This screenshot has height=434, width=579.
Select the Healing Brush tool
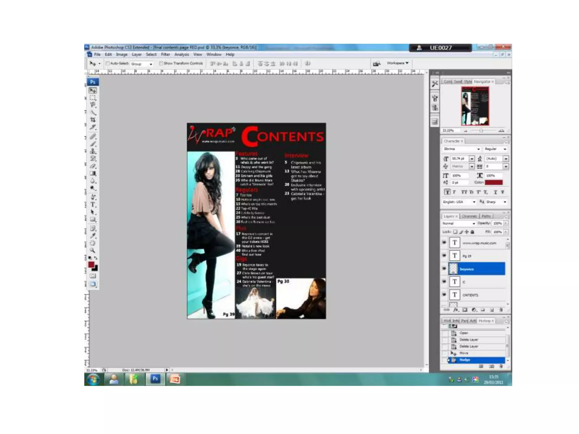[x=93, y=136]
